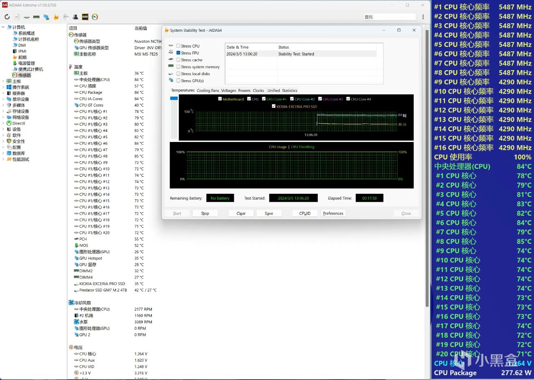The height and width of the screenshot is (380, 534).
Task: Expand the 存储设备 tree node
Action: click(x=3, y=111)
